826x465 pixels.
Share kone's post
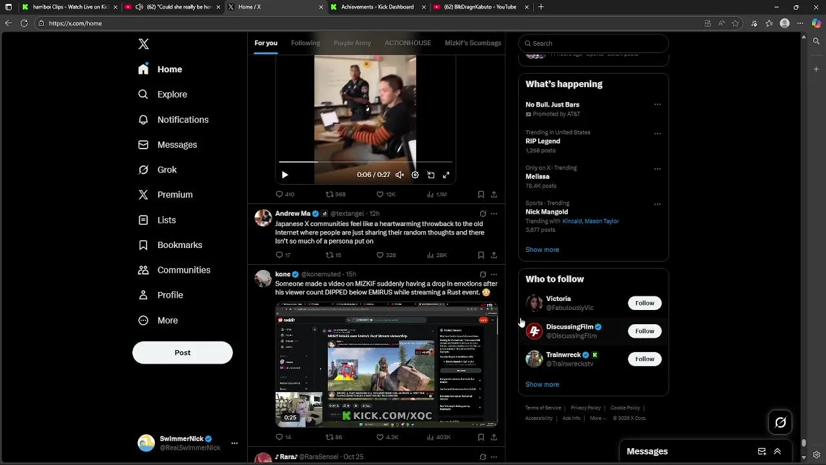[x=494, y=437]
